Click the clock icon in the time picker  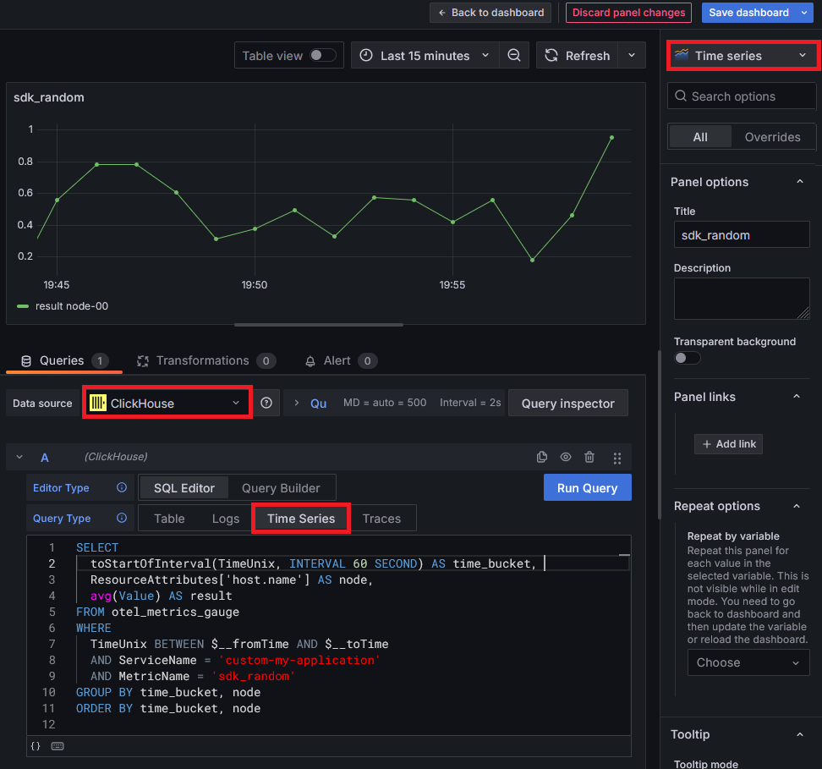pyautogui.click(x=364, y=55)
